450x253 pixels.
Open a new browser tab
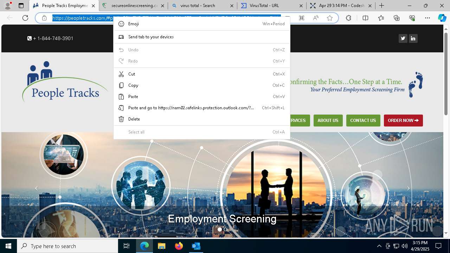click(382, 6)
